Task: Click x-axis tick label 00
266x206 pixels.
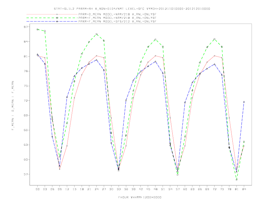Action: pyautogui.click(x=38, y=189)
